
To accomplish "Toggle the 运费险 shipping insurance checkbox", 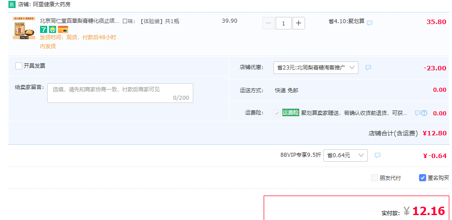I will [277, 113].
